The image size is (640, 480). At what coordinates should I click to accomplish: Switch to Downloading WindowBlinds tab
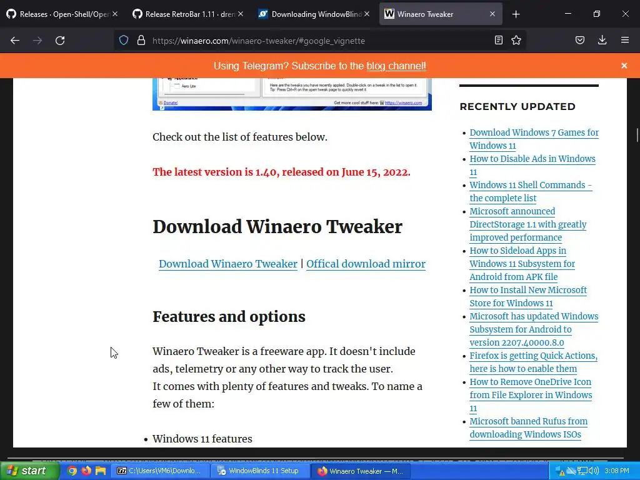tap(312, 14)
